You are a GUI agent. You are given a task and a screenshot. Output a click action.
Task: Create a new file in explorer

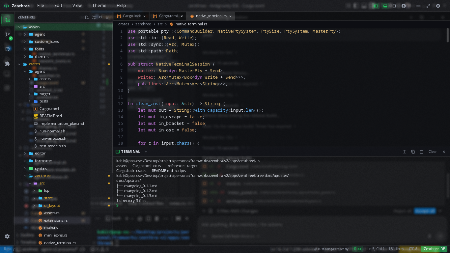point(87,17)
